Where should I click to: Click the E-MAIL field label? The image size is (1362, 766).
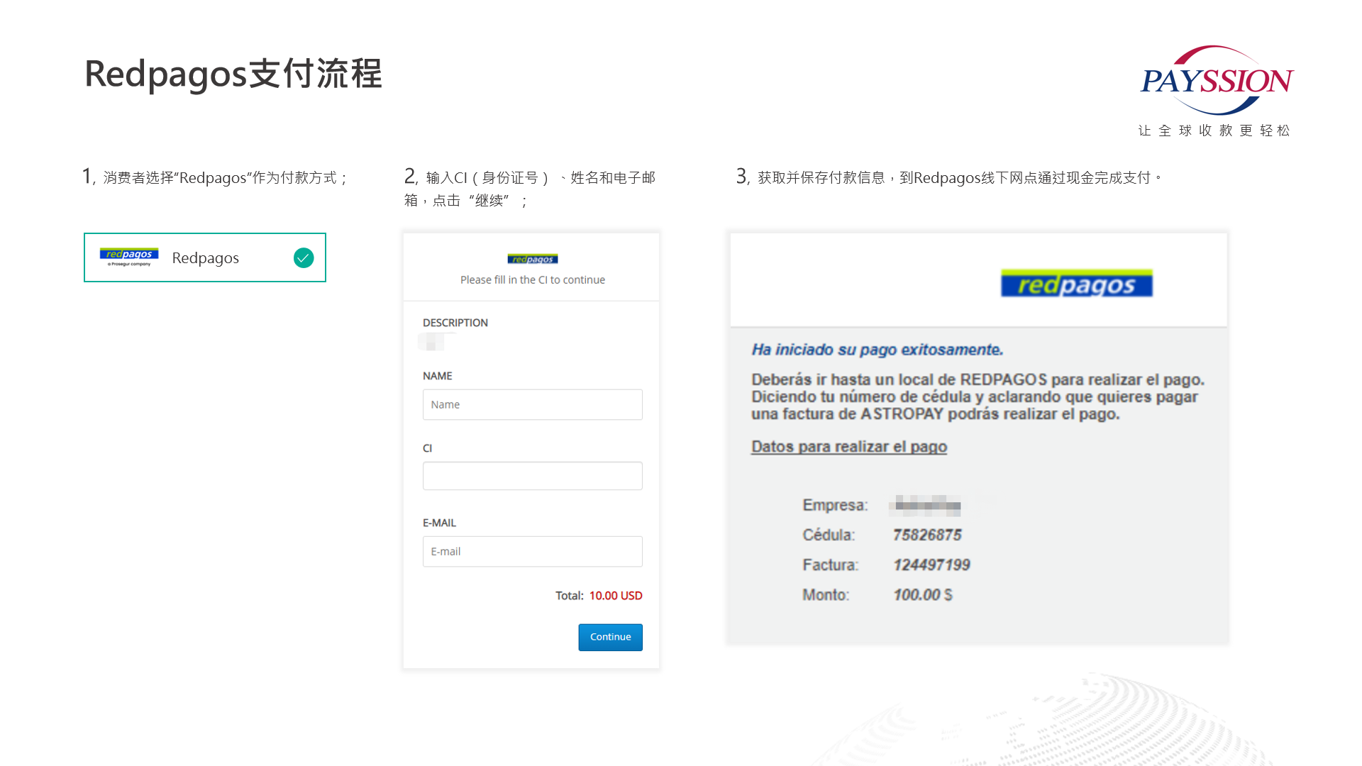click(440, 523)
